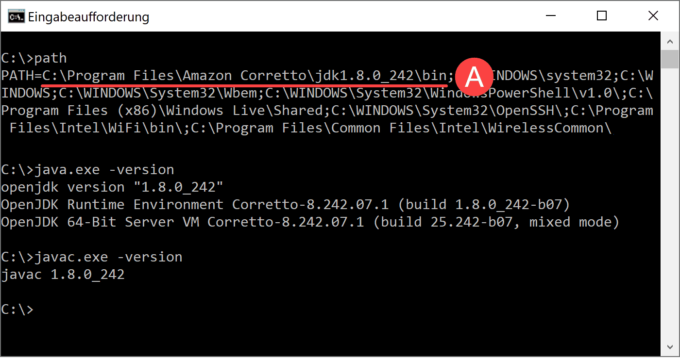Close the Eingabeaufforderung window
This screenshot has width=680, height=359.
(x=653, y=16)
